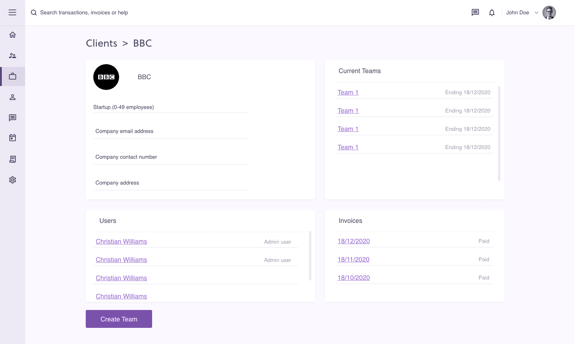This screenshot has height=344, width=574.
Task: Click John Doe's profile avatar
Action: tap(549, 13)
